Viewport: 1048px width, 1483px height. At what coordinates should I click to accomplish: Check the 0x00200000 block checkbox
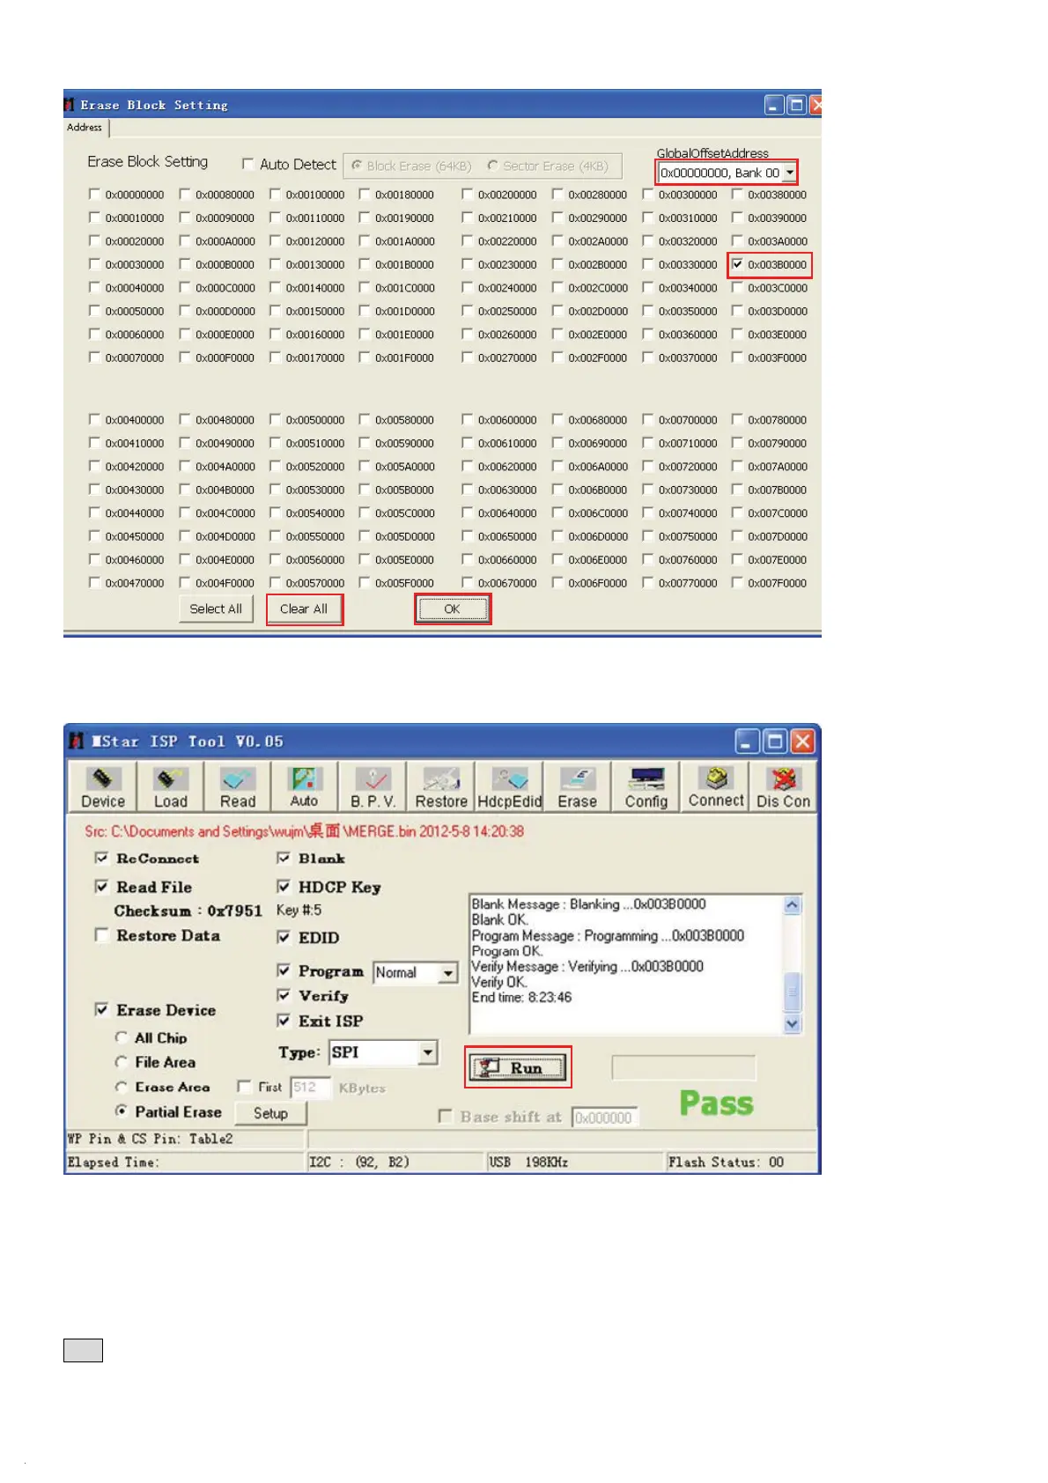tap(467, 195)
